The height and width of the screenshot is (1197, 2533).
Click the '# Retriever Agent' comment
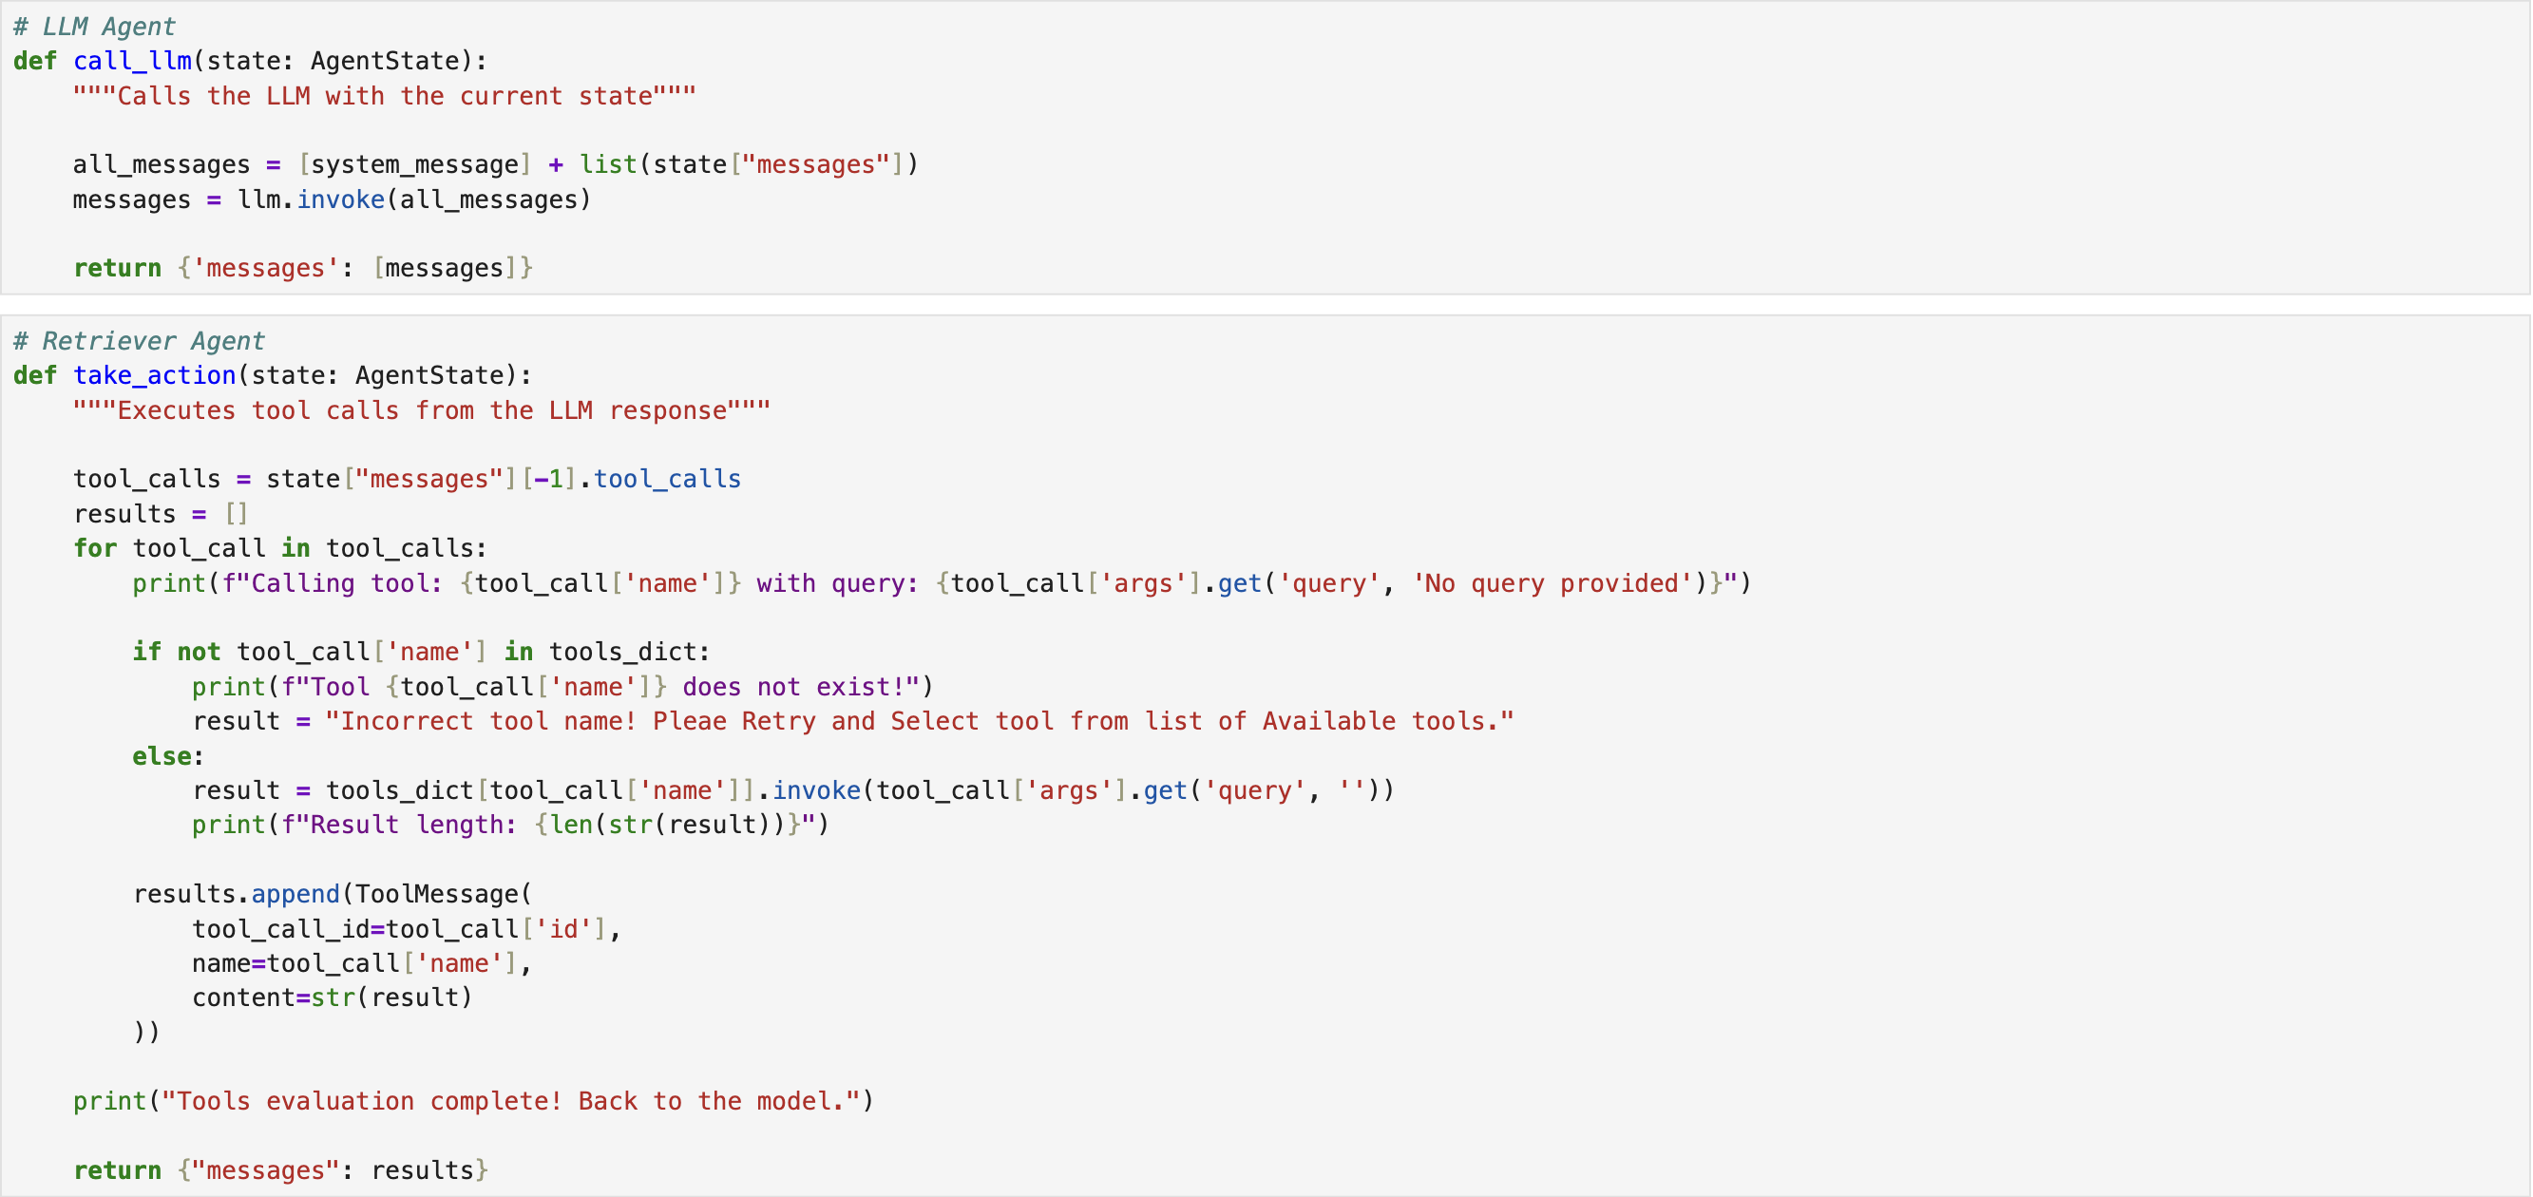click(x=139, y=341)
